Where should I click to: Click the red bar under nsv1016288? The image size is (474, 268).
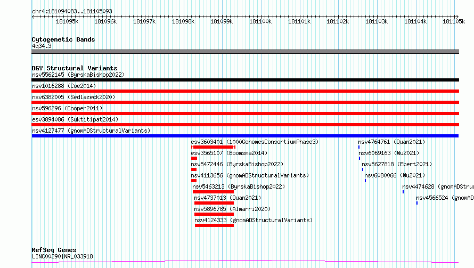click(x=245, y=91)
